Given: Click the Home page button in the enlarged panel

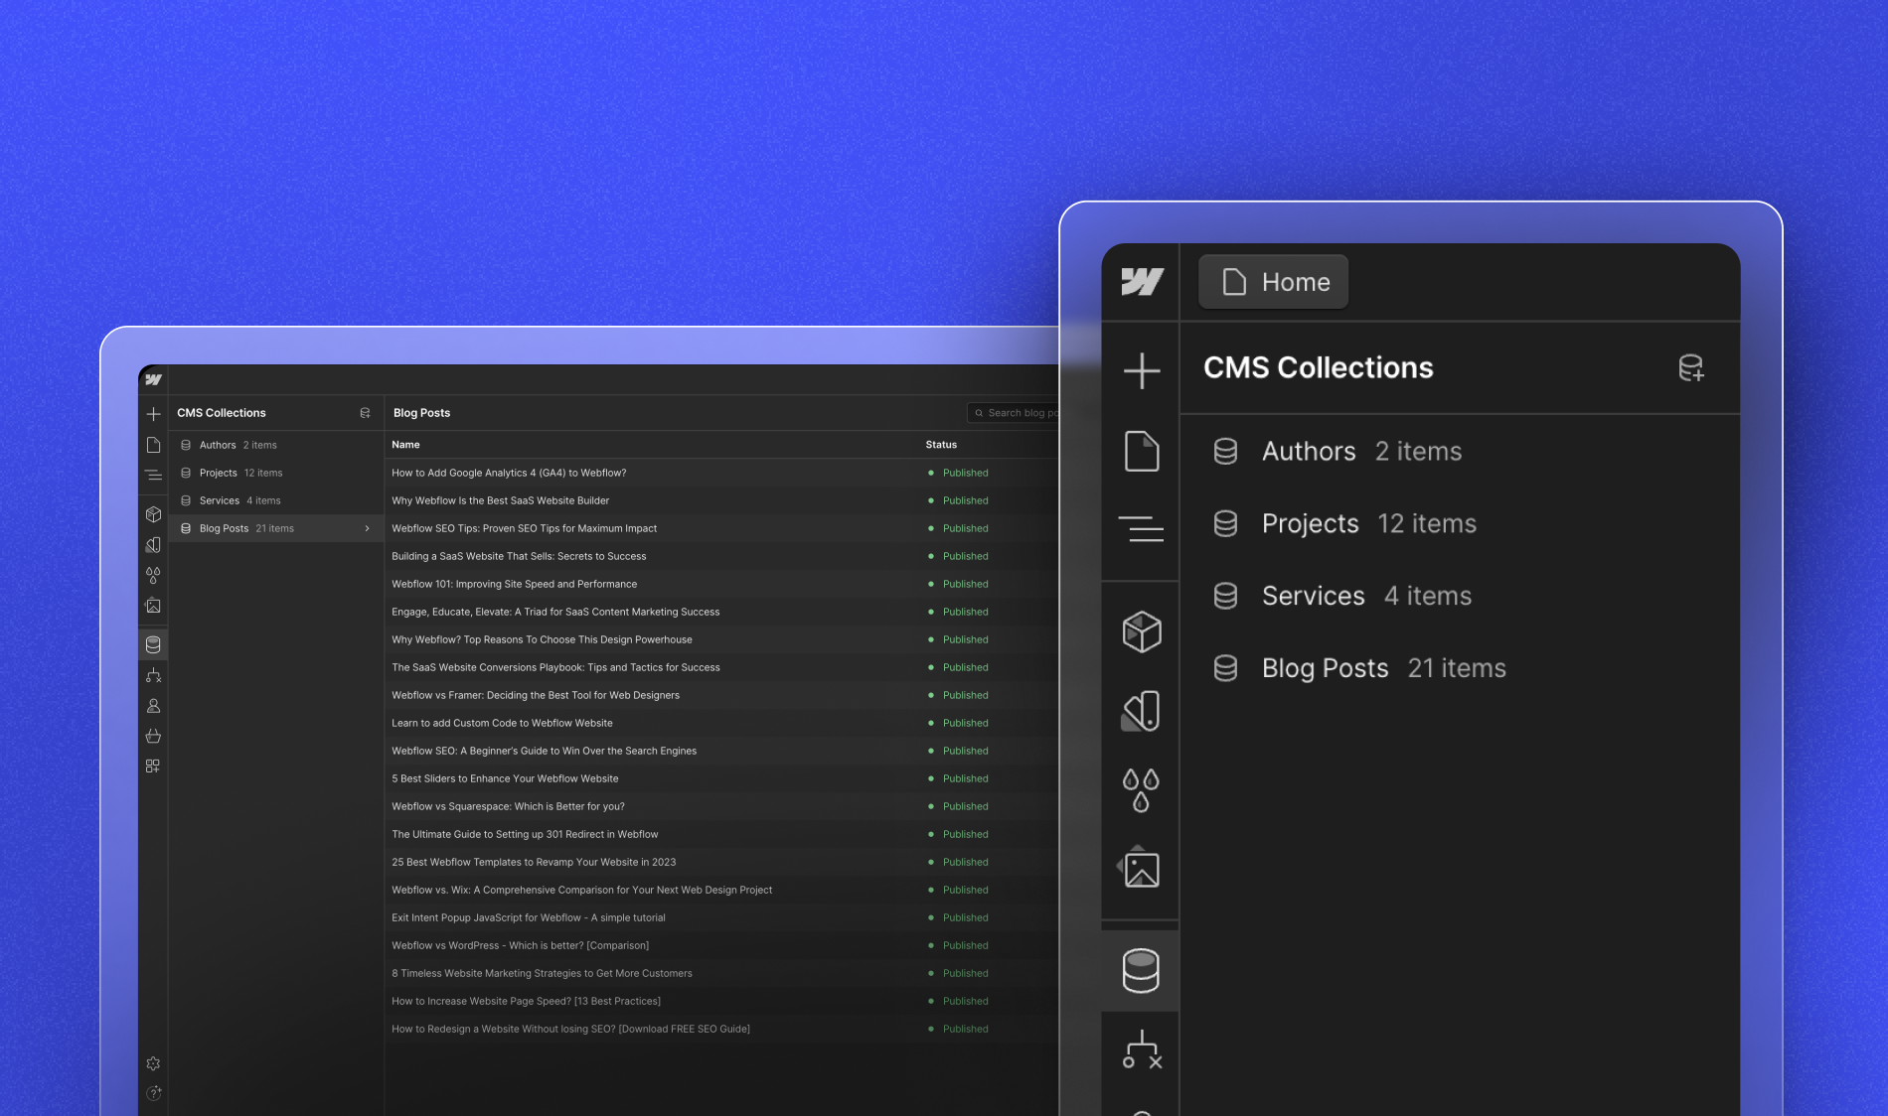Looking at the screenshot, I should coord(1274,282).
